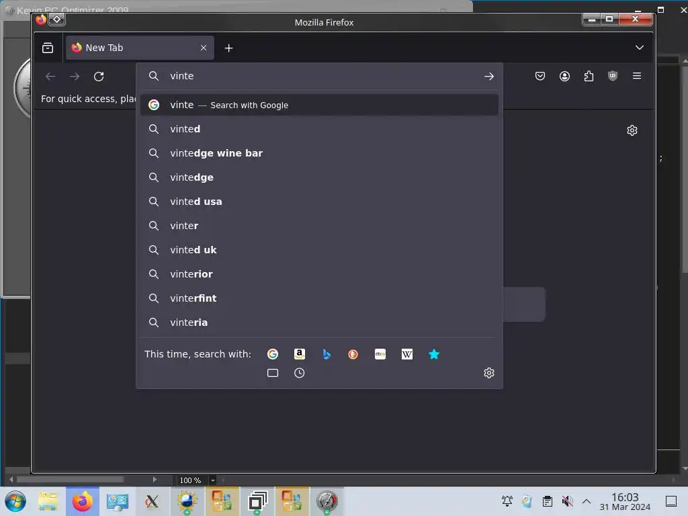The height and width of the screenshot is (516, 688).
Task: Click the Go arrow in the address bar
Action: [x=489, y=77]
